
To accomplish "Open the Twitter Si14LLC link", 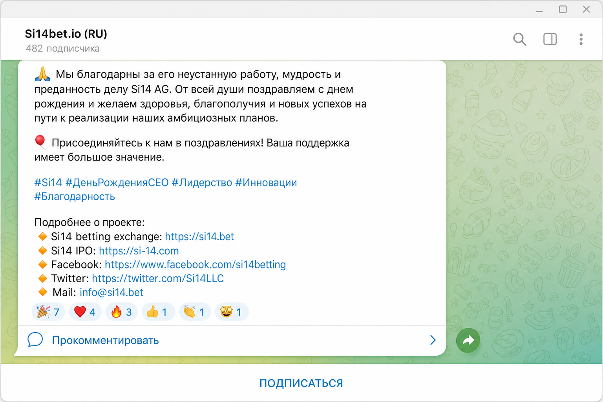I will (x=158, y=279).
